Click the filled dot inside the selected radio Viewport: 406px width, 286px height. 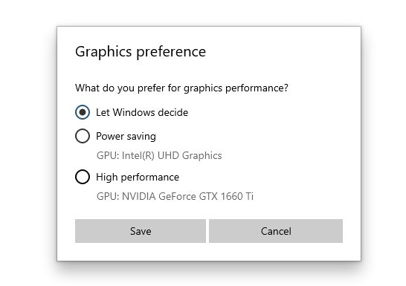pos(83,112)
